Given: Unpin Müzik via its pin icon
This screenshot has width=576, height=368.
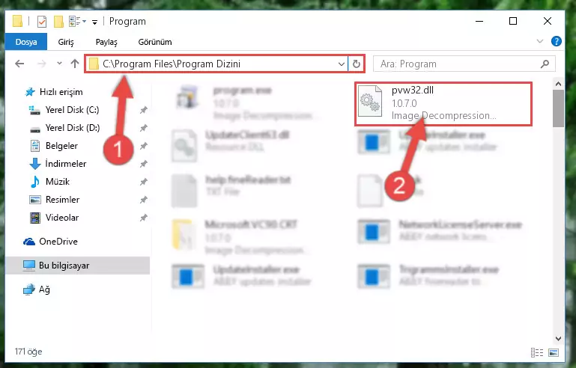Looking at the screenshot, I should pos(143,182).
